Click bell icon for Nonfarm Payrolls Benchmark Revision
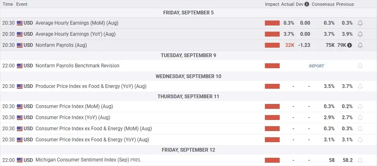This screenshot has width=377, height=166. pyautogui.click(x=360, y=66)
